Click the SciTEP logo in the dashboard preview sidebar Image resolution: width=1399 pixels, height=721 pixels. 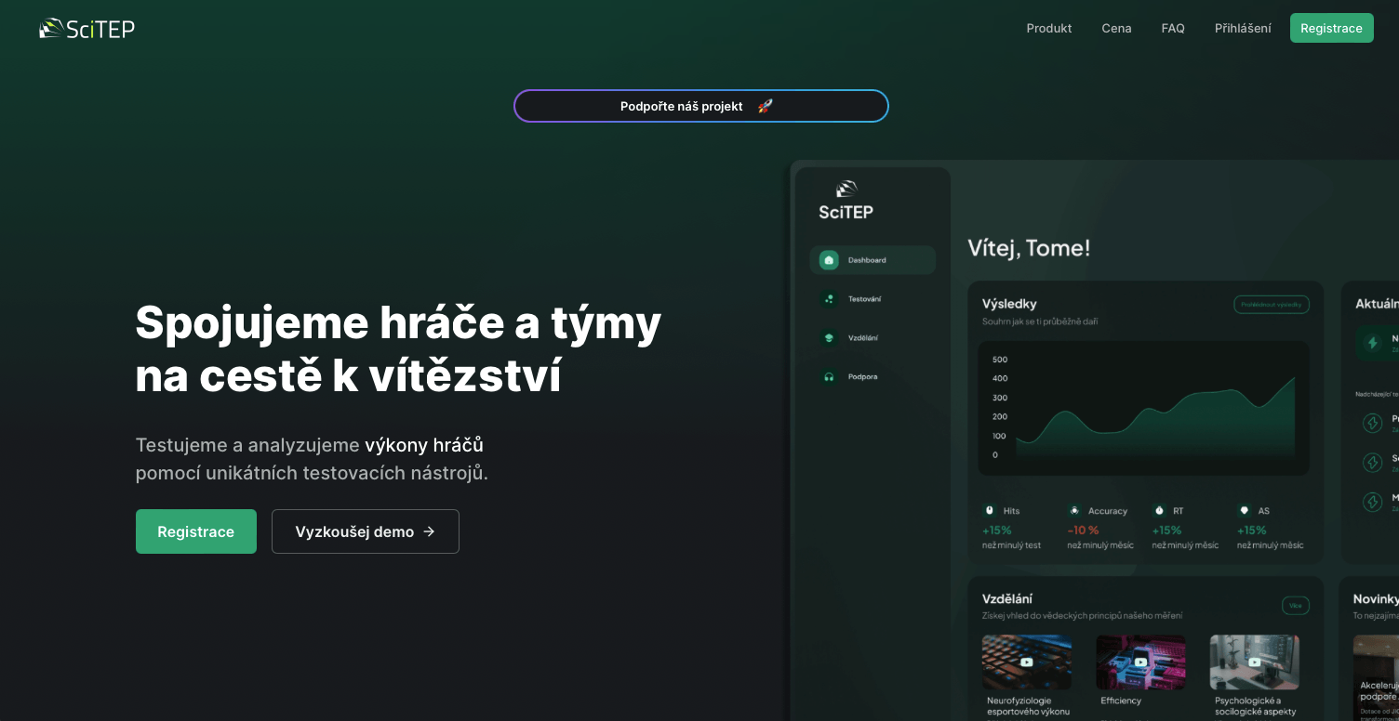coord(846,201)
